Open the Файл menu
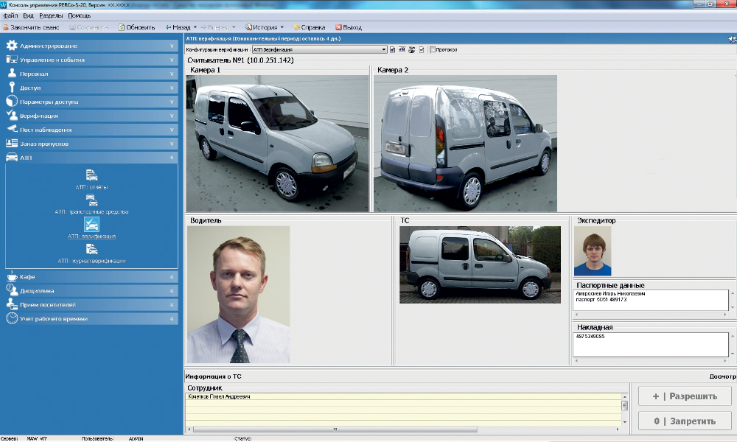This screenshot has width=737, height=442. click(x=10, y=15)
